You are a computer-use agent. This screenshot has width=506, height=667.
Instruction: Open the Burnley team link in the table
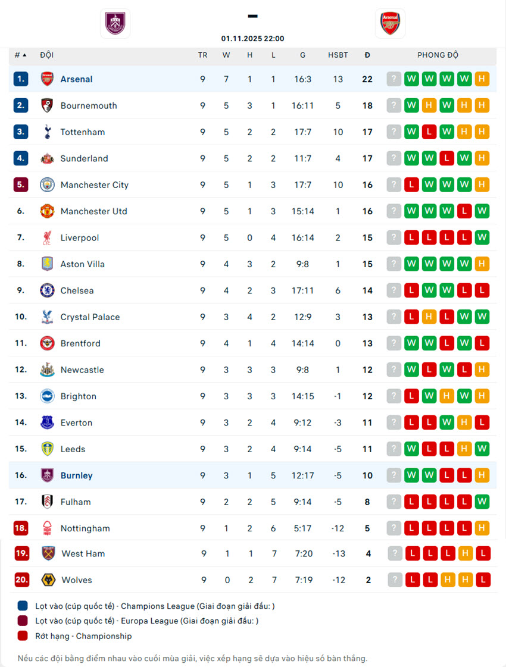(76, 475)
